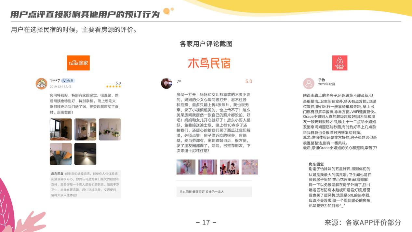This screenshot has width=412, height=232.
Task: Click the V1 会员 membership badge
Action: click(68, 81)
